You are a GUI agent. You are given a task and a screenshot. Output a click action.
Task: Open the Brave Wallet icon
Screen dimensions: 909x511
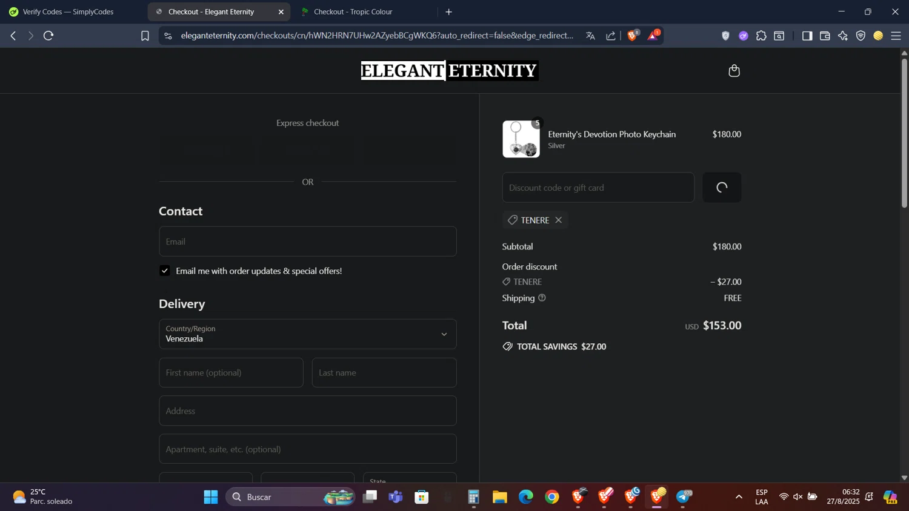[x=825, y=36]
